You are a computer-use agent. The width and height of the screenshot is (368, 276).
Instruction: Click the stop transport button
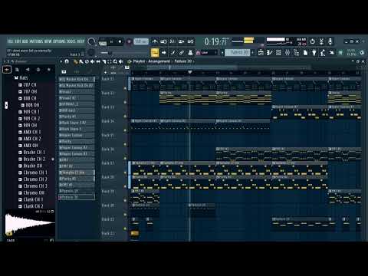coord(120,41)
